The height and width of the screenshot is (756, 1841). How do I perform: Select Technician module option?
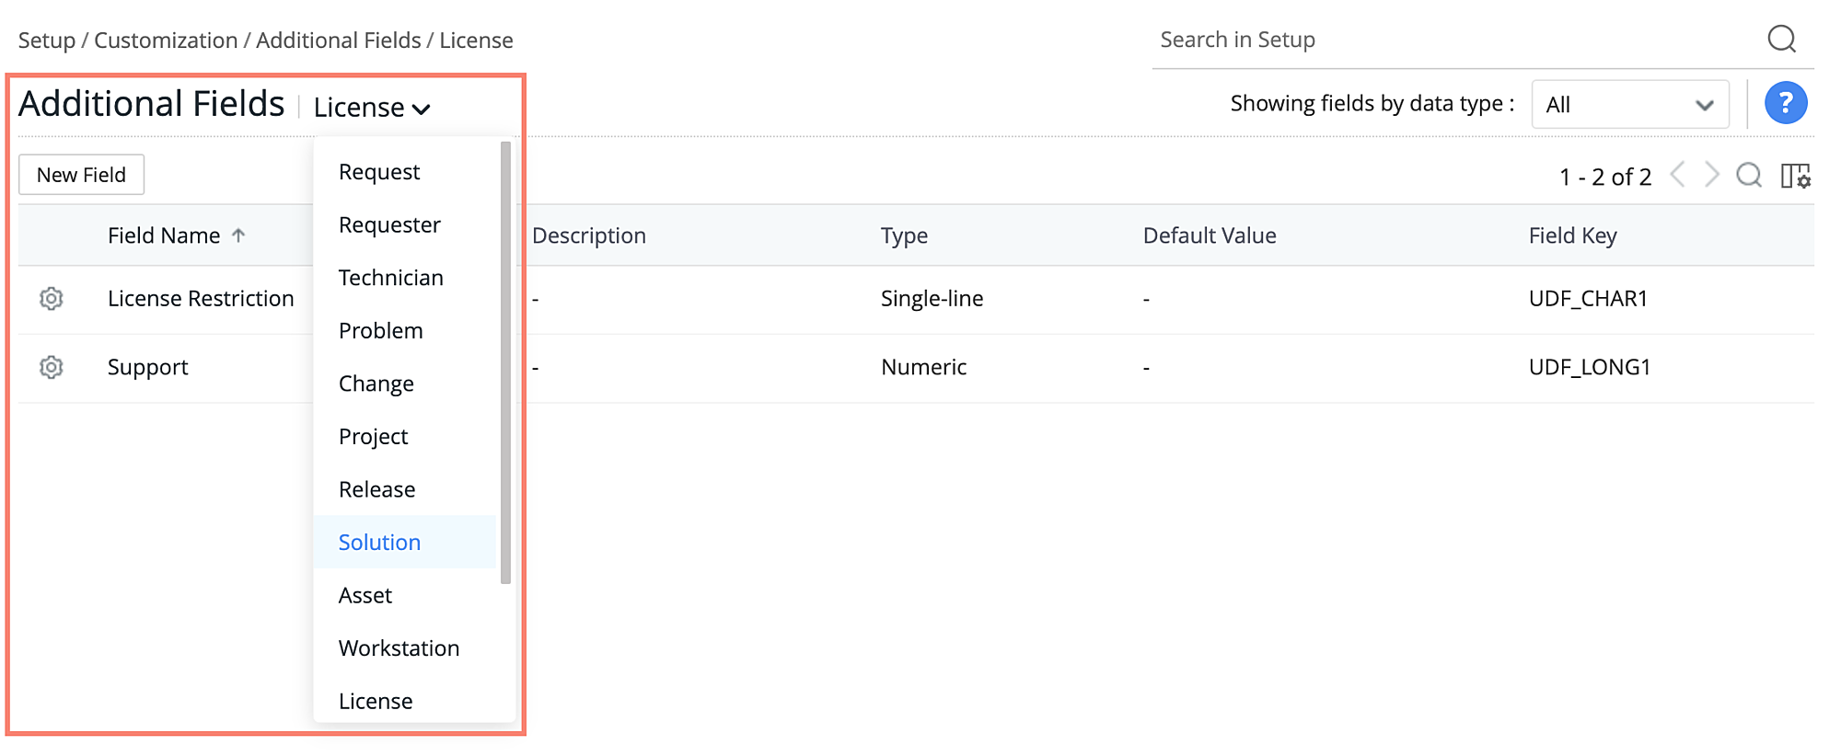coord(390,278)
